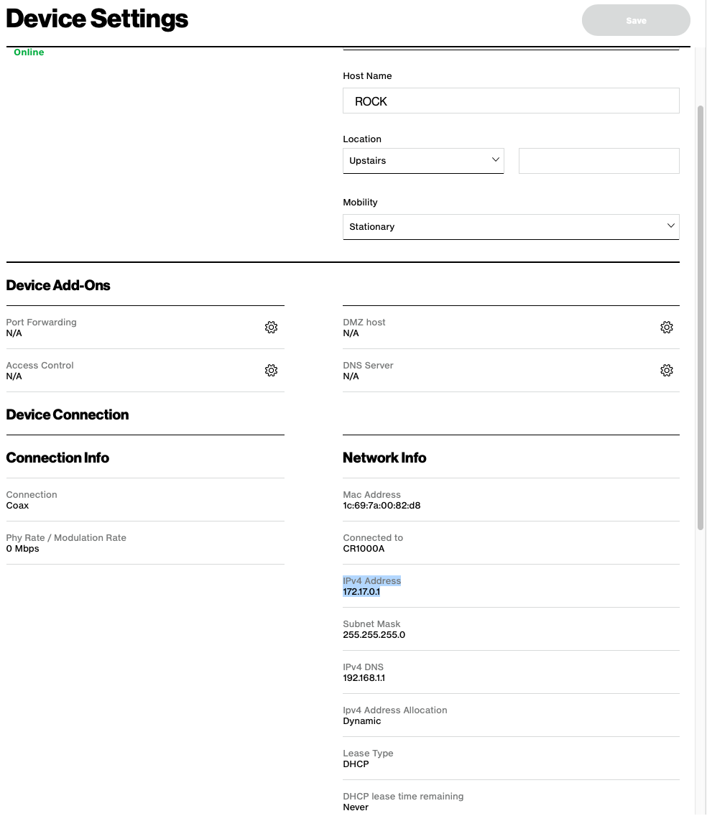The width and height of the screenshot is (707, 816).
Task: Click the Mac Address value
Action: [382, 506]
